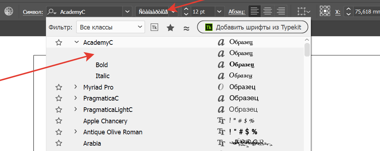The width and height of the screenshot is (380, 151).
Task: Click the font list scroll up arrow
Action: coord(307,40)
